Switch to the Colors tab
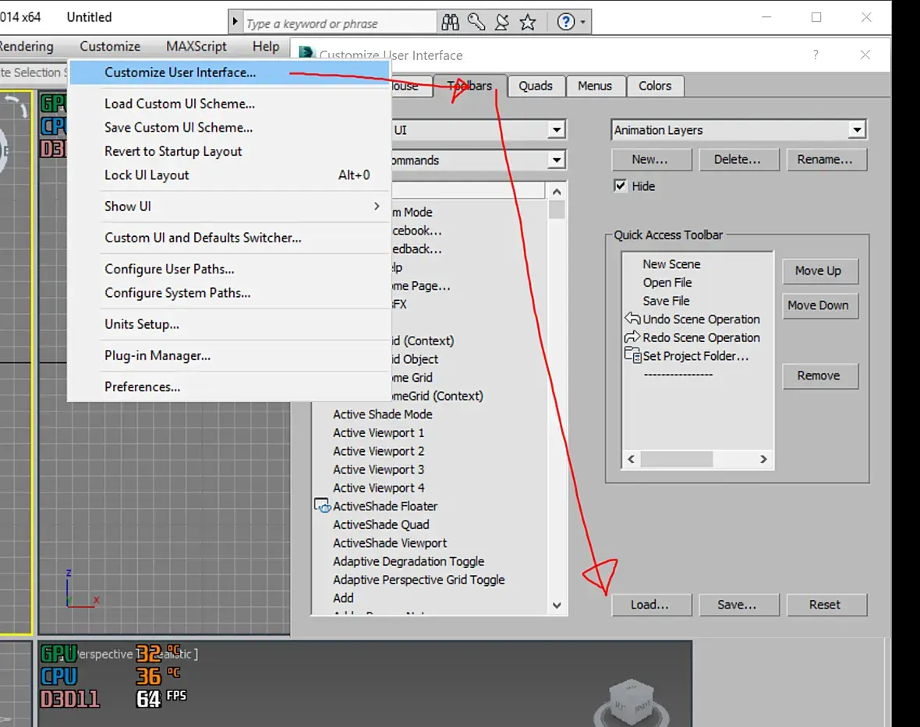The image size is (920, 727). point(655,86)
